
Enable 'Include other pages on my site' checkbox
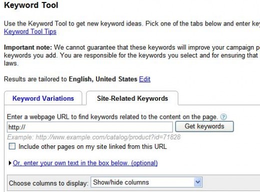coord(12,146)
